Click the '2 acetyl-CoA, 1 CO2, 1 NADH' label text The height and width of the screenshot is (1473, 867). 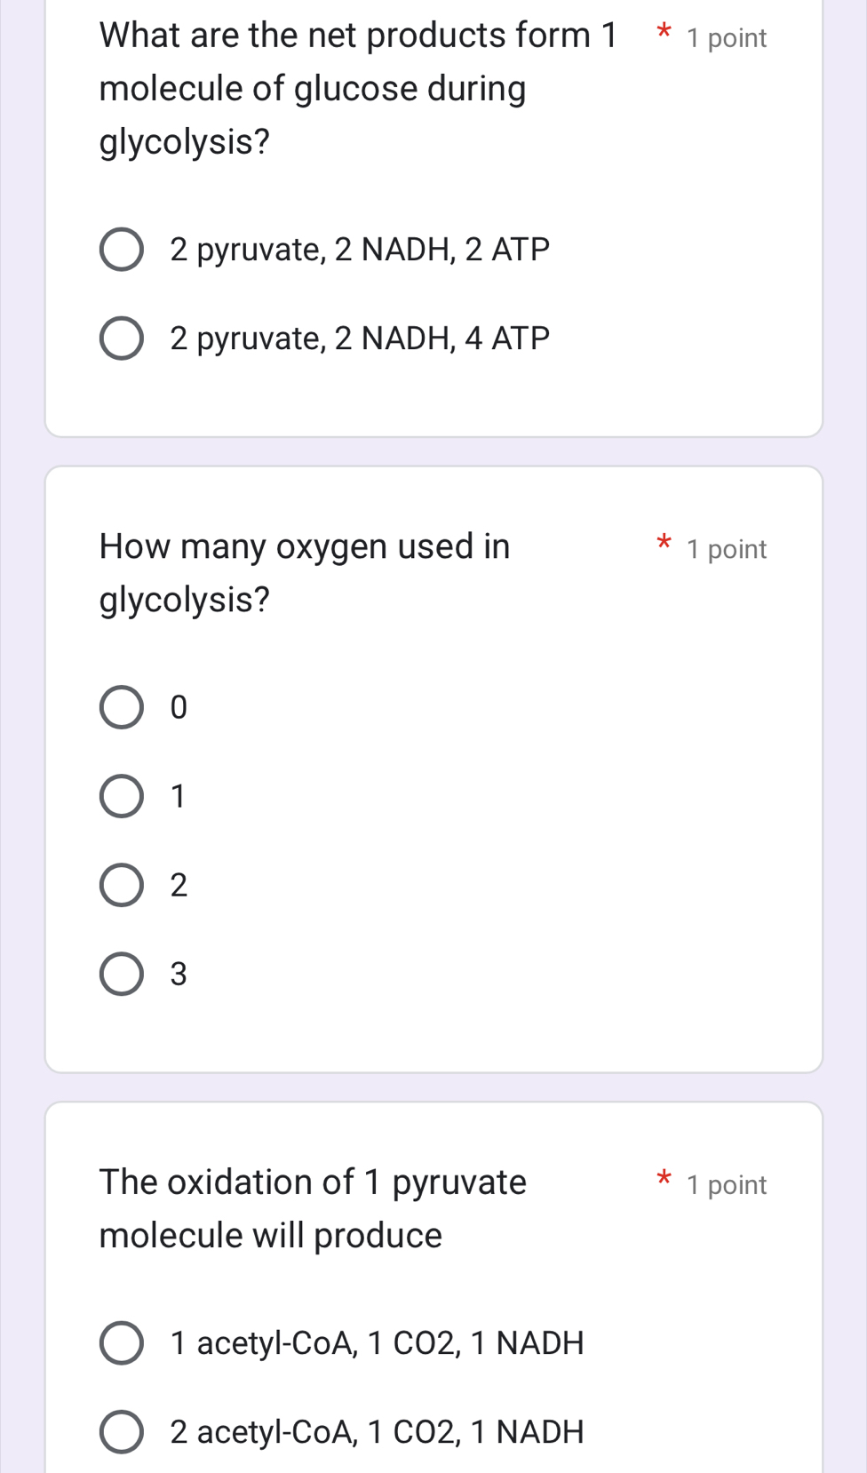377,1431
